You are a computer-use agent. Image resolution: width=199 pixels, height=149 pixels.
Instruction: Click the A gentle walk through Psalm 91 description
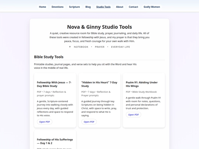click(143, 103)
